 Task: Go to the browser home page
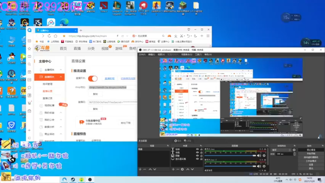56,36
